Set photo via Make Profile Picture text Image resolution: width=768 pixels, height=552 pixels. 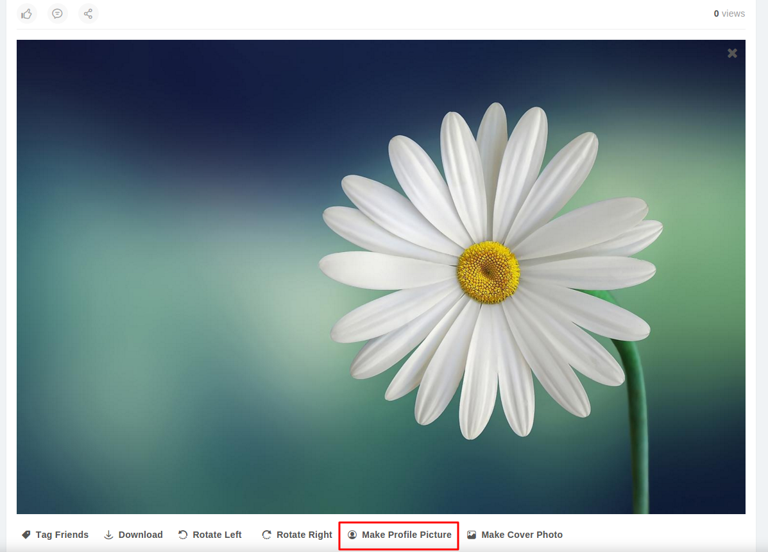tap(406, 535)
